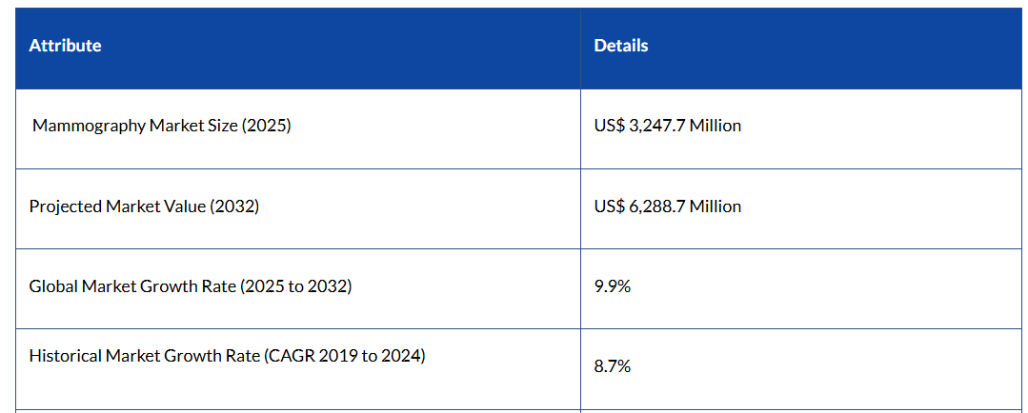This screenshot has width=1028, height=413.
Task: Select the Global Market Growth Rate row label
Action: click(191, 285)
